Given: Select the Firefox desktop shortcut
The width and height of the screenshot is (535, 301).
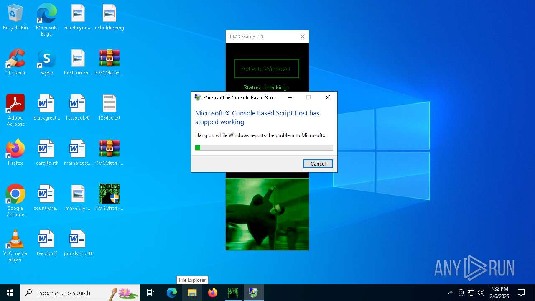Looking at the screenshot, I should pyautogui.click(x=15, y=153).
